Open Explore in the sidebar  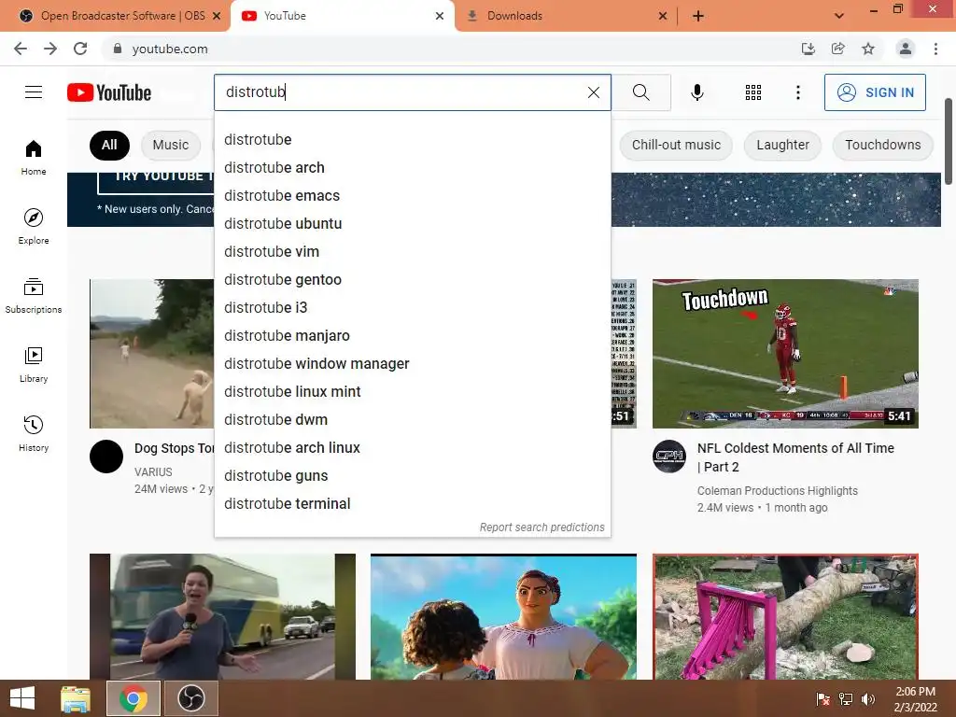click(34, 227)
